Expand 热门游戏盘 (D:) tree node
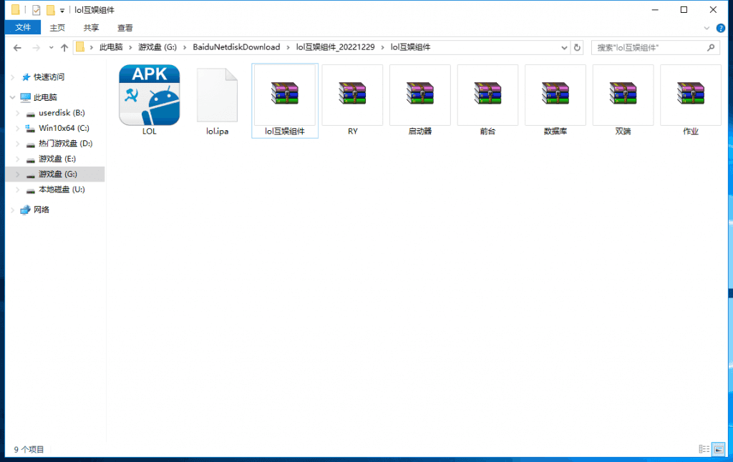This screenshot has width=733, height=462. tap(18, 144)
